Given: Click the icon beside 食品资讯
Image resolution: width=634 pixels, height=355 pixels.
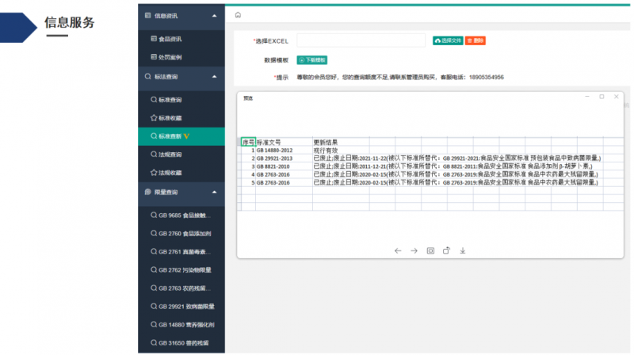Looking at the screenshot, I should coord(154,39).
